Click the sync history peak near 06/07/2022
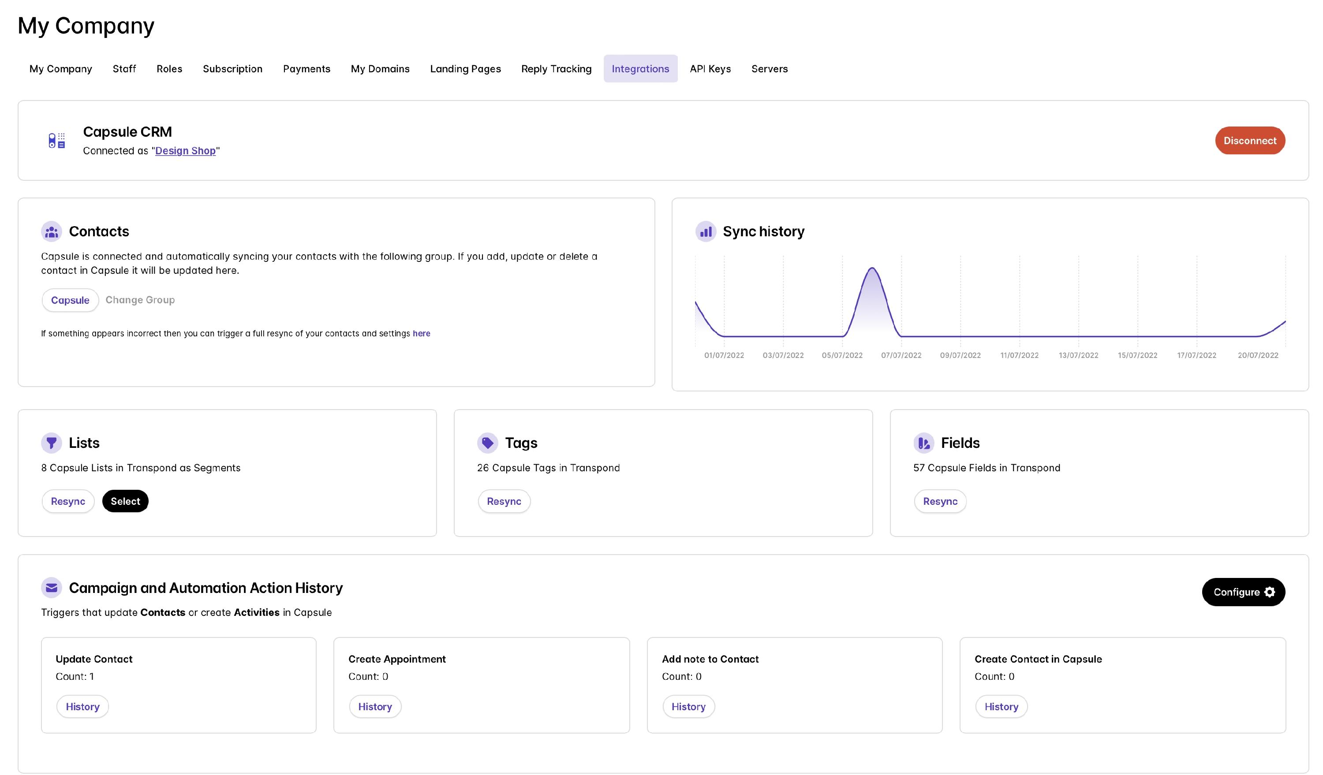Screen dimensions: 1323x775 [x=872, y=268]
